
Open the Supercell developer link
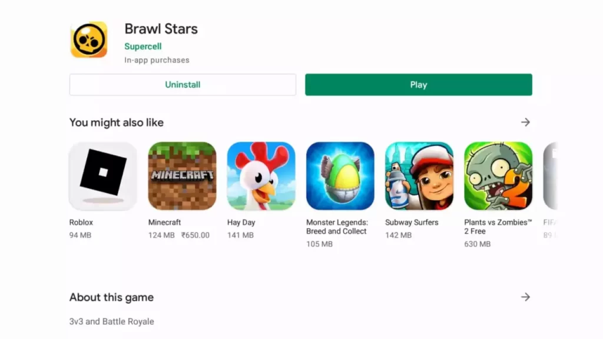pos(143,46)
